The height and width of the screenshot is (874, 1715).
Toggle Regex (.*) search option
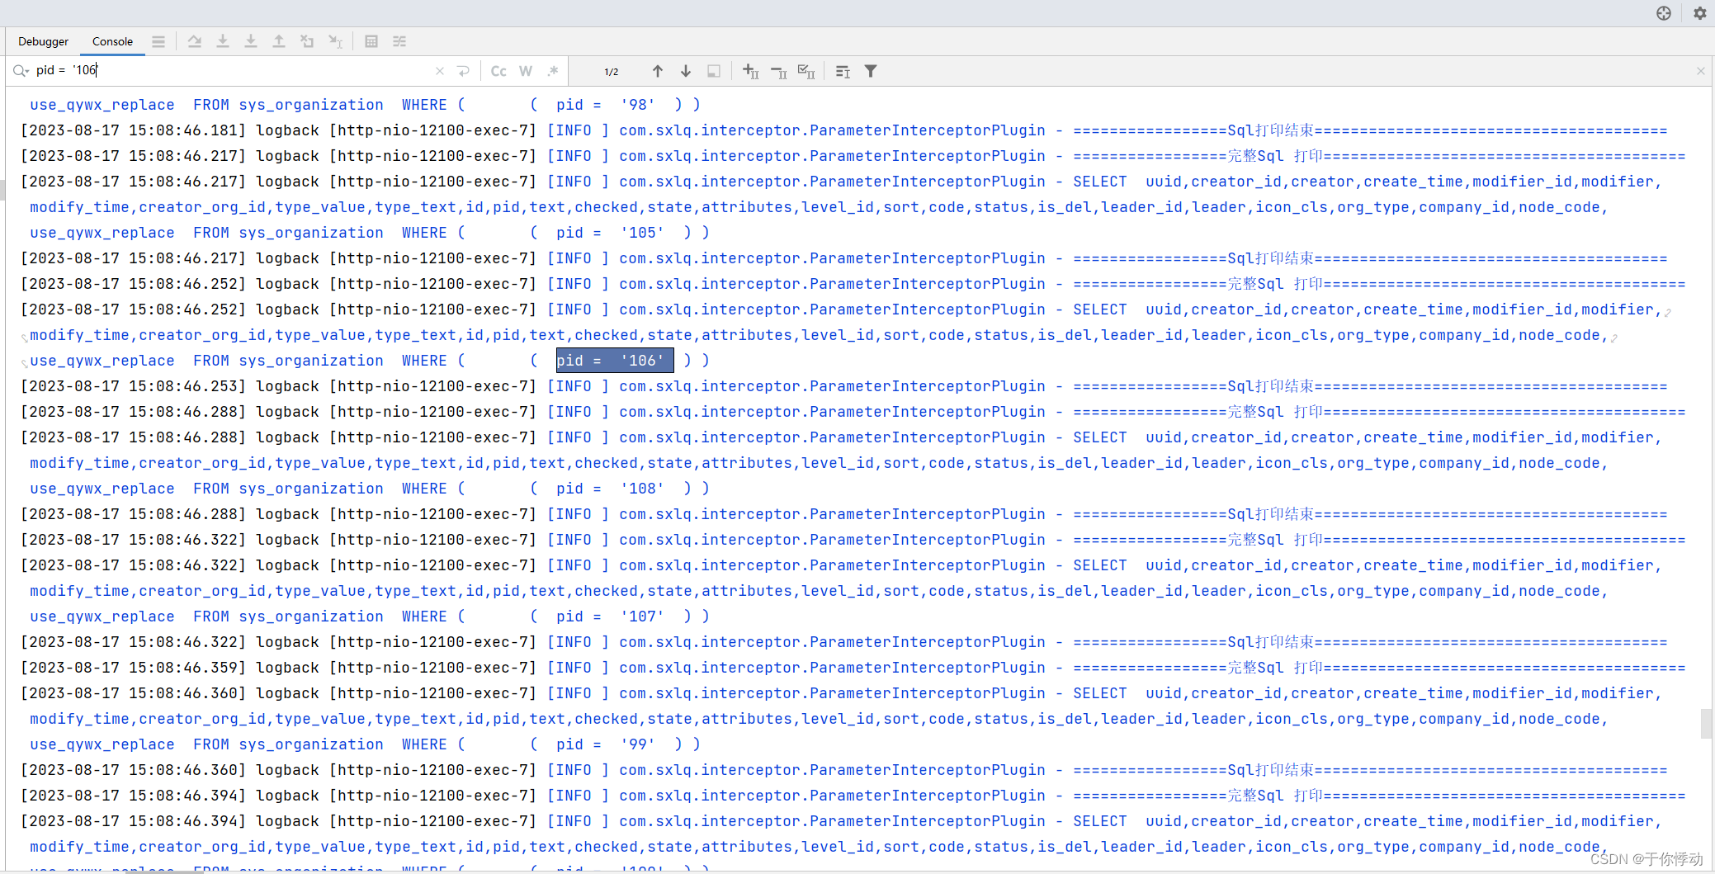tap(553, 71)
